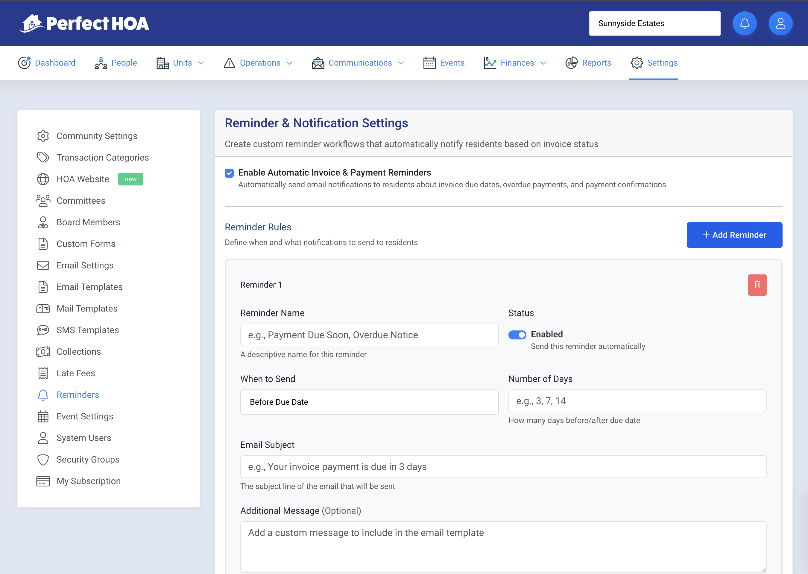Open the Dashboard menu item

coord(47,63)
